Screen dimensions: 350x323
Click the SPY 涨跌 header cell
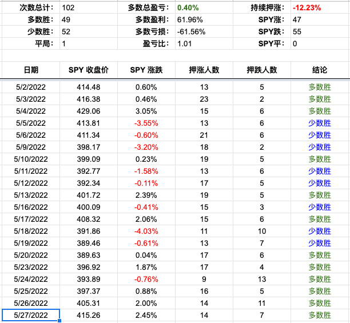click(x=146, y=70)
